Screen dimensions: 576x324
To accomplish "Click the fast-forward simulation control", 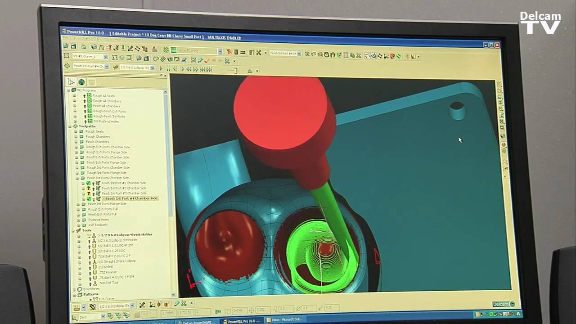I will tap(195, 69).
